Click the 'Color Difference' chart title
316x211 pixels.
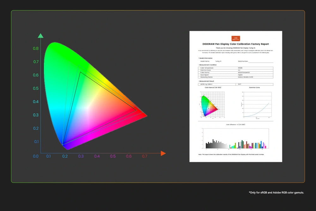236,124
